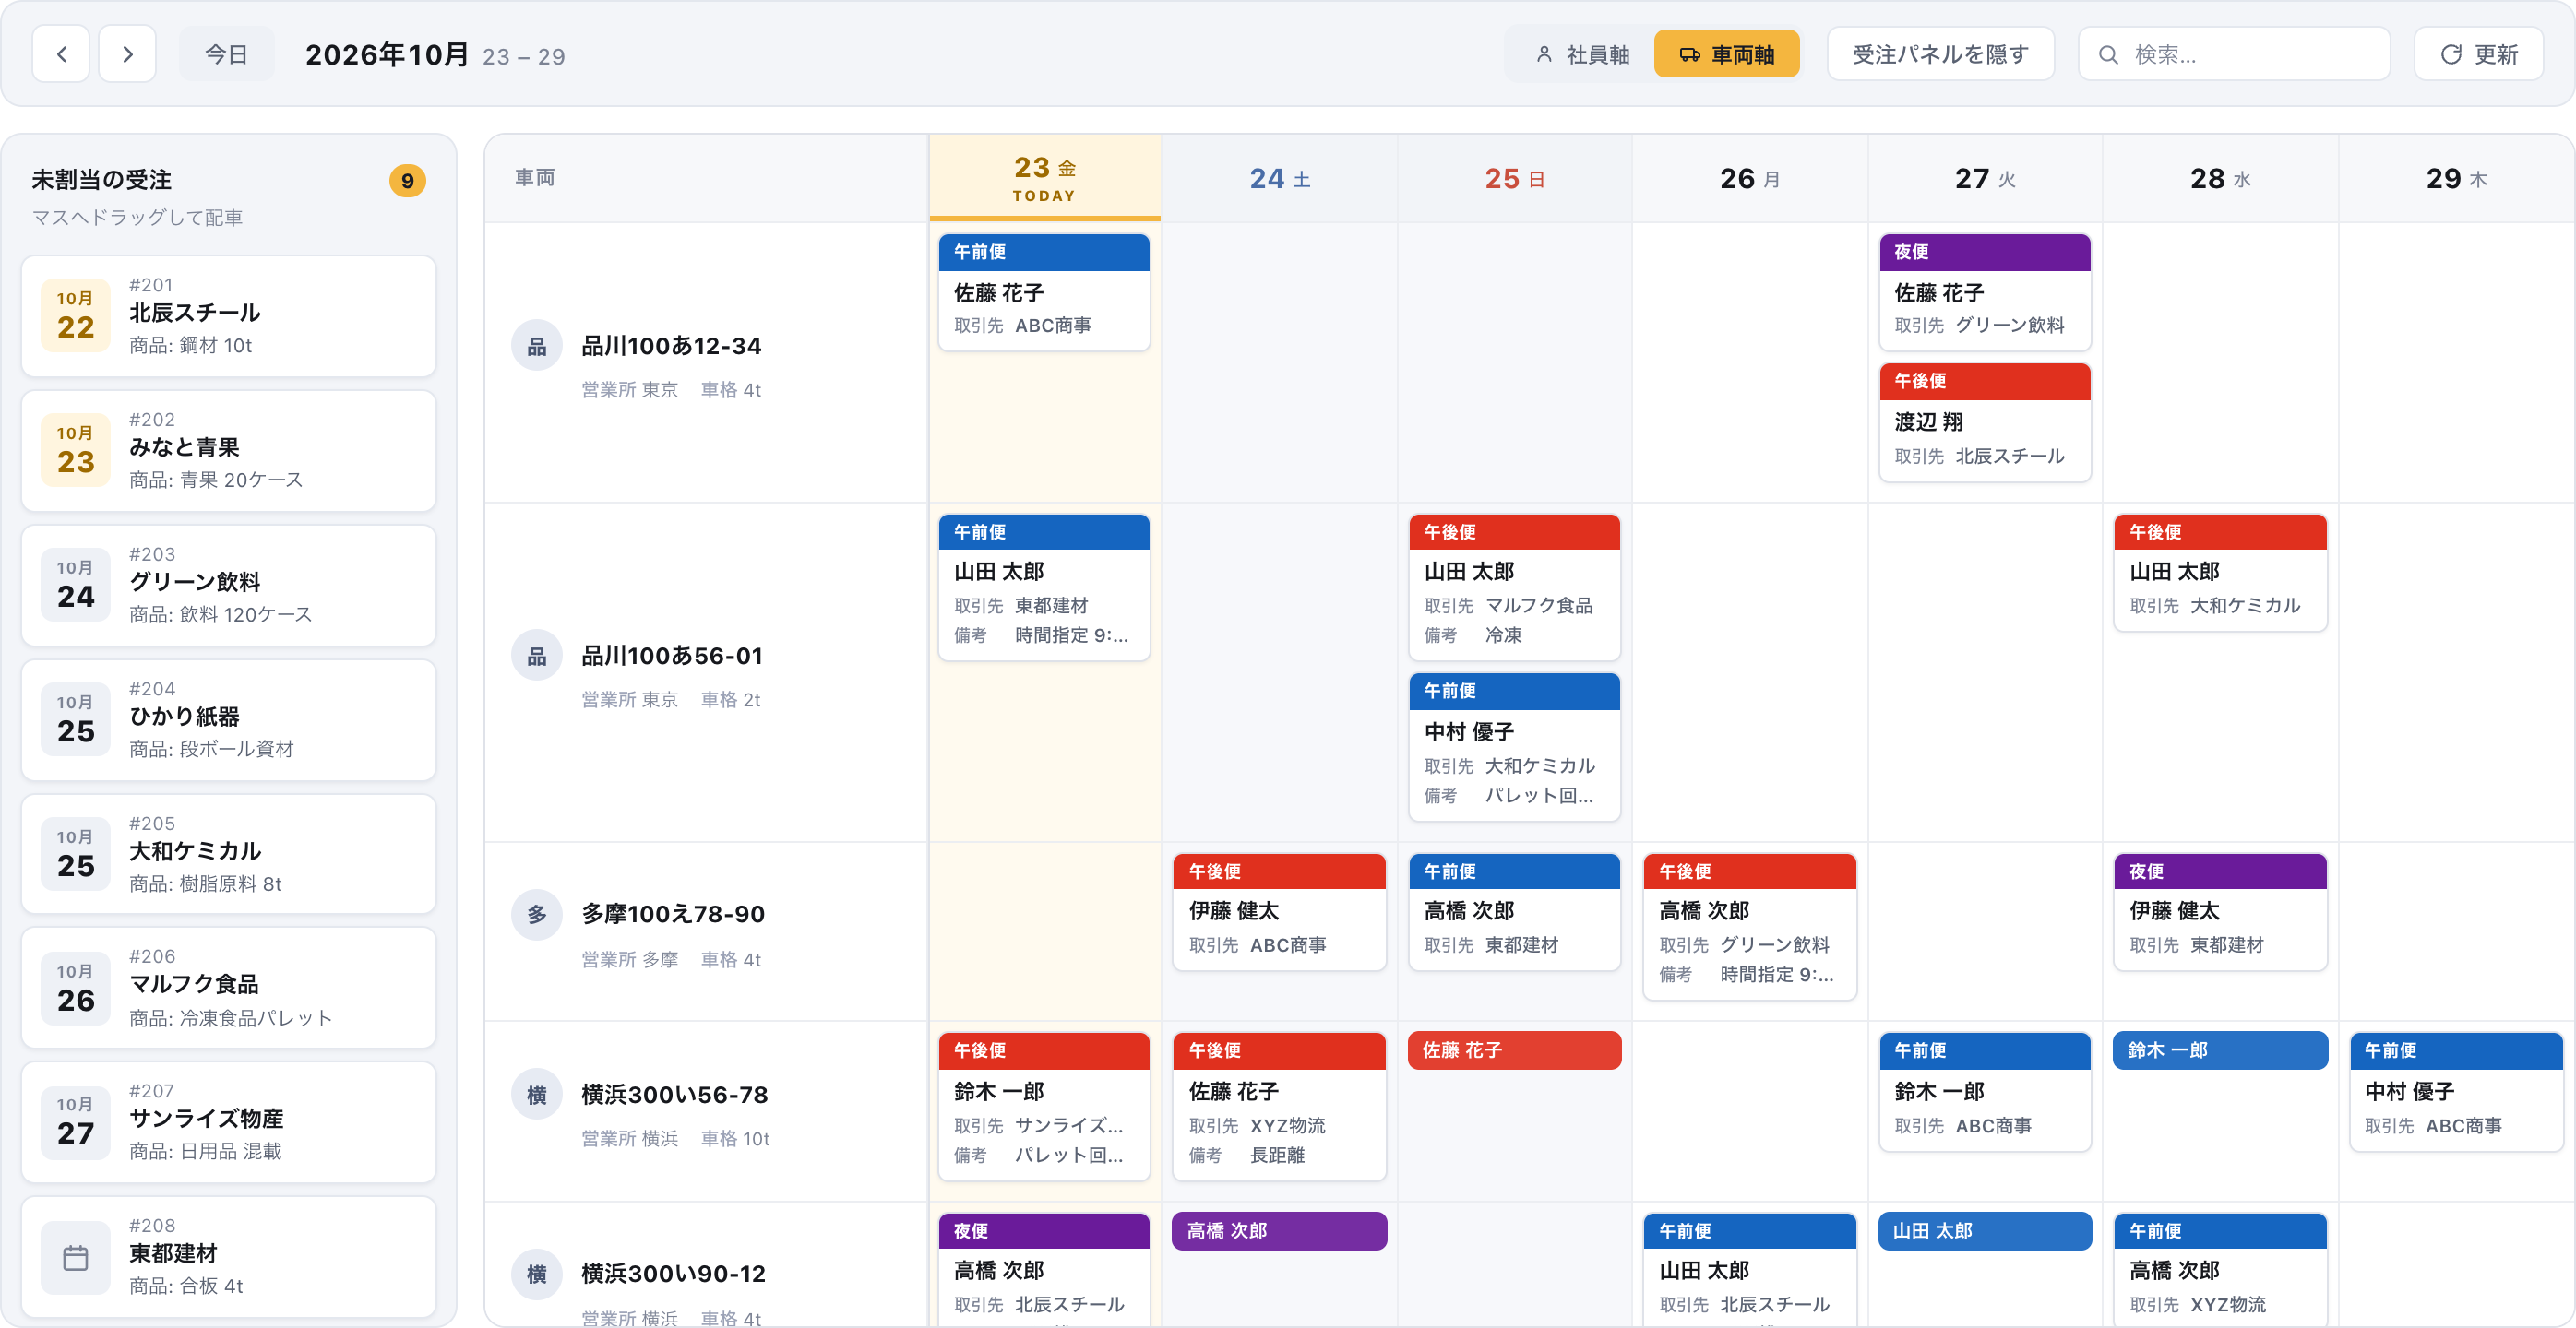Image resolution: width=2576 pixels, height=1328 pixels.
Task: Click the unassigned orders count badge 9
Action: point(407,181)
